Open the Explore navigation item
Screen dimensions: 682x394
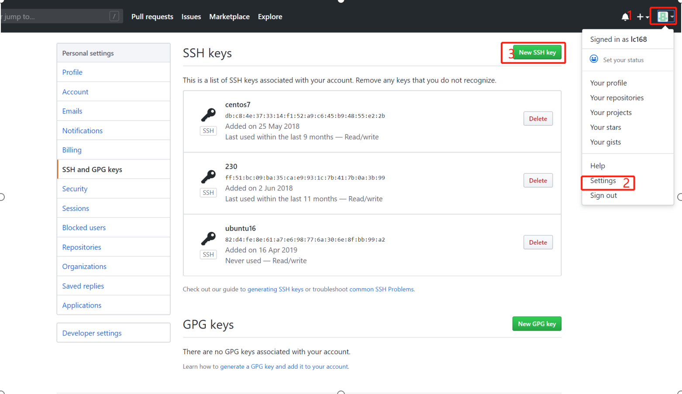point(270,17)
